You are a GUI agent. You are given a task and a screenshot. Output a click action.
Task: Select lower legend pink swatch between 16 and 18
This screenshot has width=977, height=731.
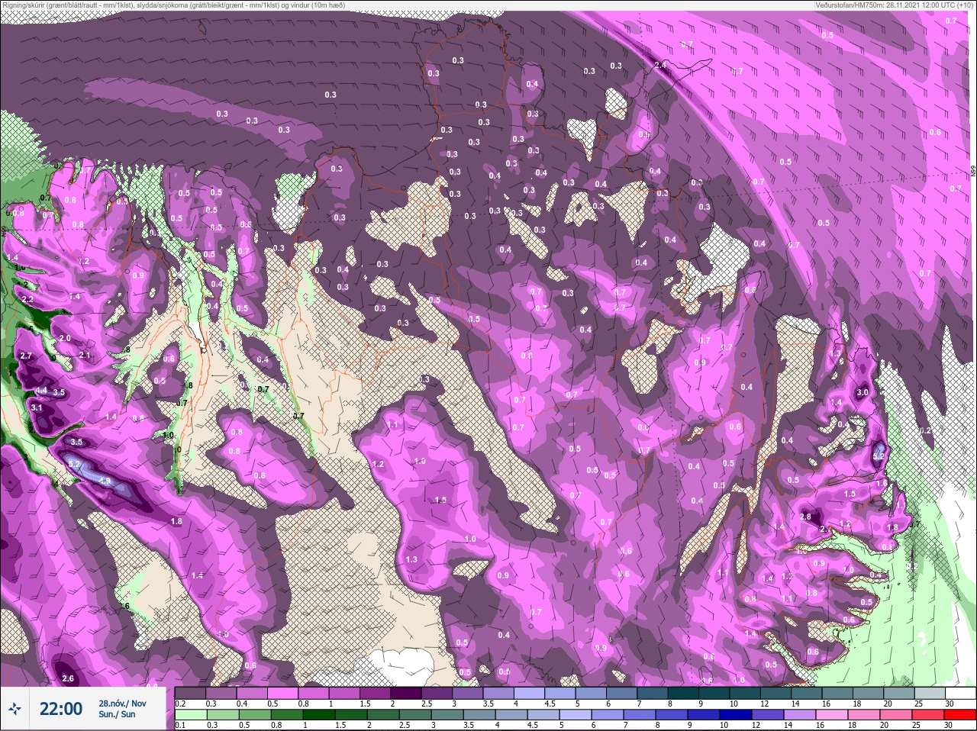click(x=834, y=715)
